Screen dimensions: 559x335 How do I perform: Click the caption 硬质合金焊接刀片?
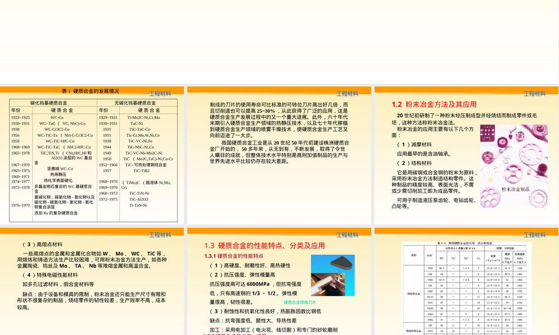pos(300,302)
